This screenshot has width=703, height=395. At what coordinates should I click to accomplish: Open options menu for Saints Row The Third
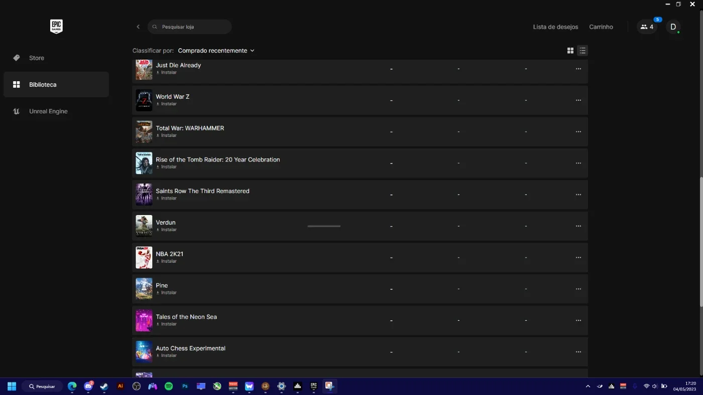pyautogui.click(x=578, y=194)
